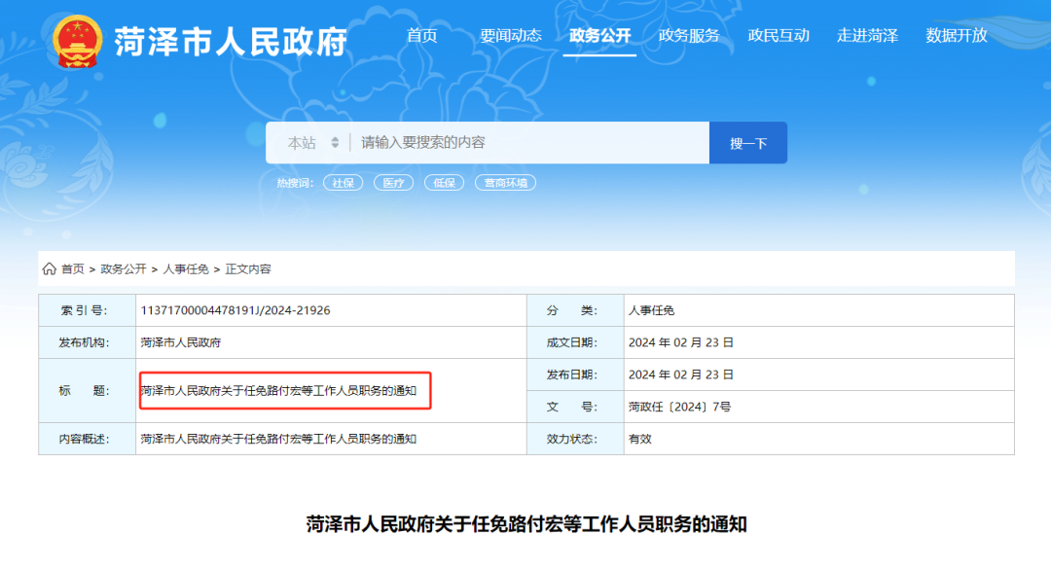
Task: Click the 营商环境 hot search link
Action: 505,182
